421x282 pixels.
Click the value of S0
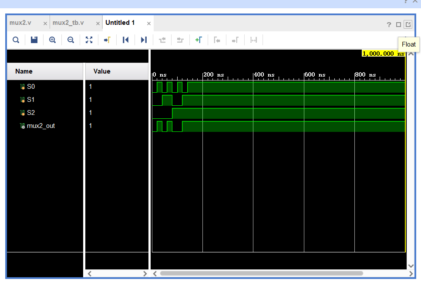click(x=91, y=87)
